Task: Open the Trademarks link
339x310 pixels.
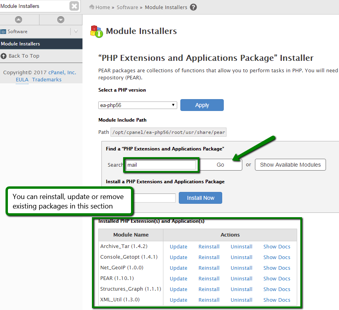Action: [x=47, y=80]
